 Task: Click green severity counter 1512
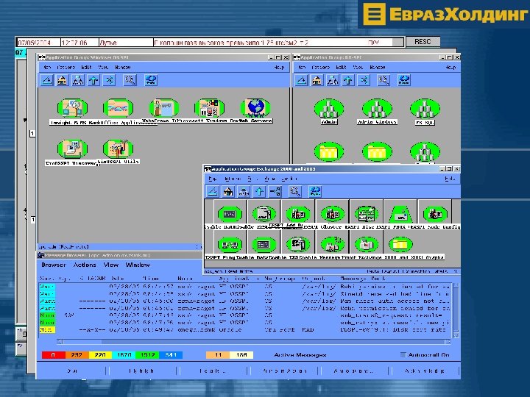(147, 355)
